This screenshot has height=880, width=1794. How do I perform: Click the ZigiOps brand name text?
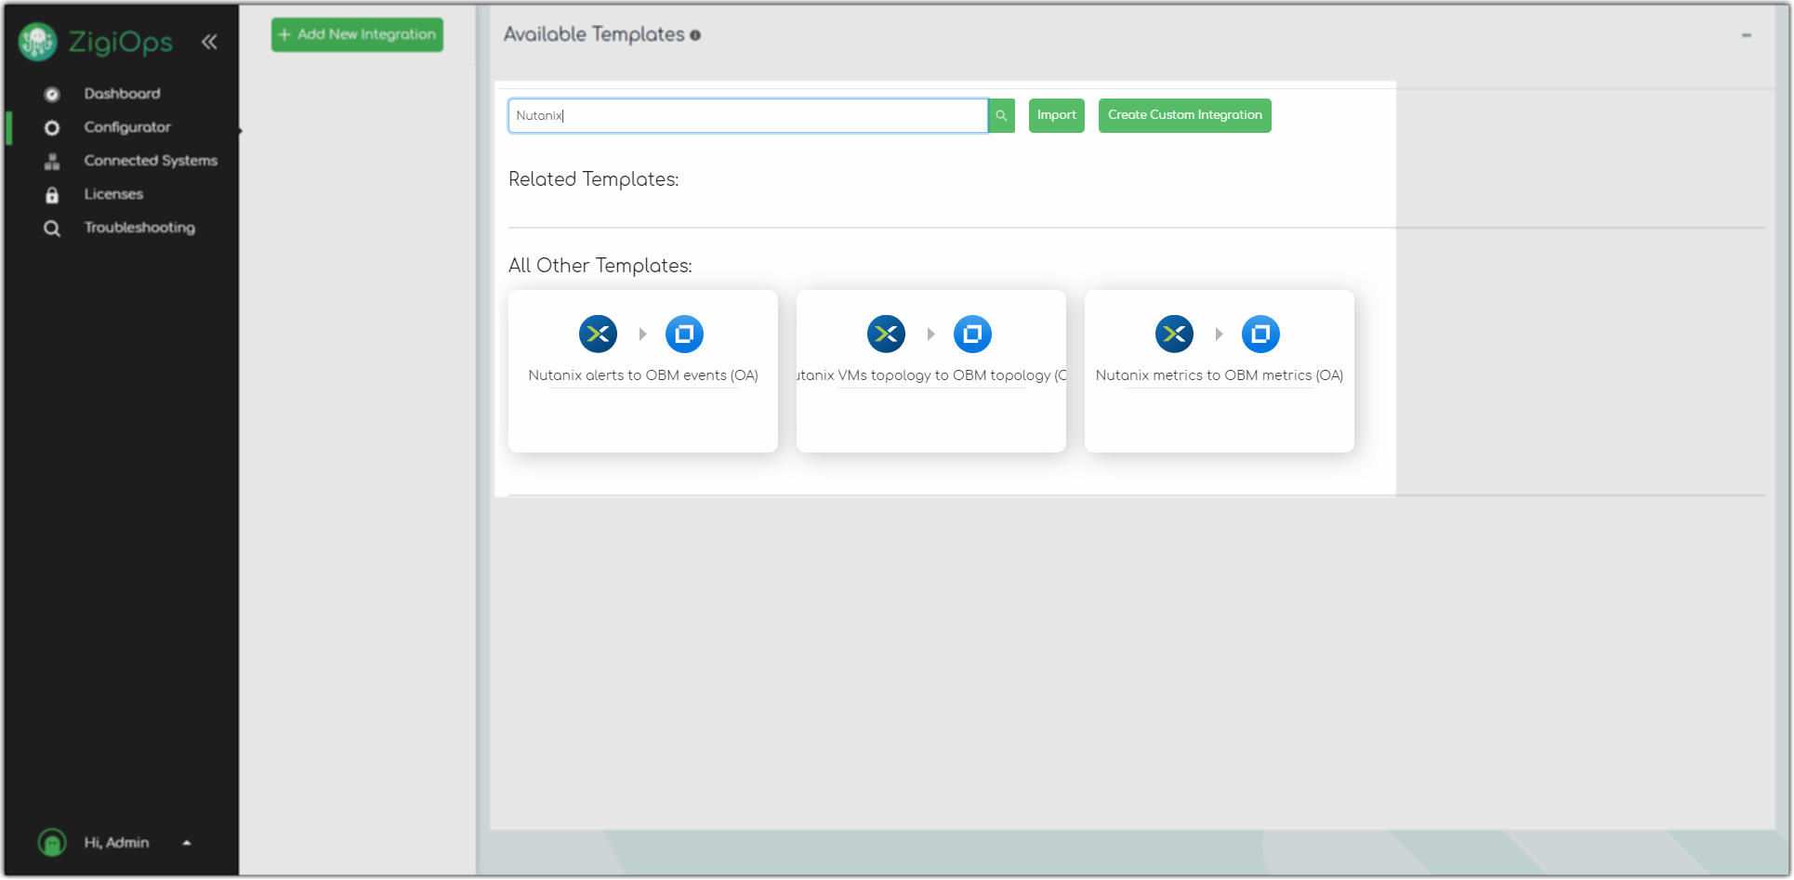tap(121, 42)
